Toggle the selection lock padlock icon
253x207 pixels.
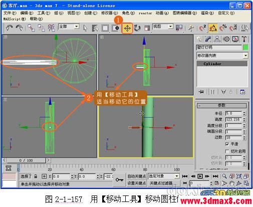click(x=36, y=176)
